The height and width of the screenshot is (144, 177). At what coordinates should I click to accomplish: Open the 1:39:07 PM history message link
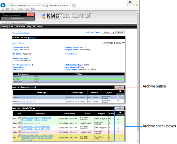click(x=26, y=101)
